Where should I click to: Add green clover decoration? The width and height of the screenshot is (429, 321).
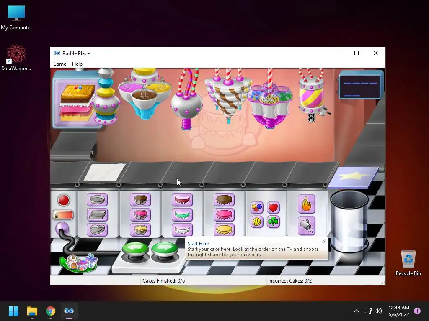point(273,222)
